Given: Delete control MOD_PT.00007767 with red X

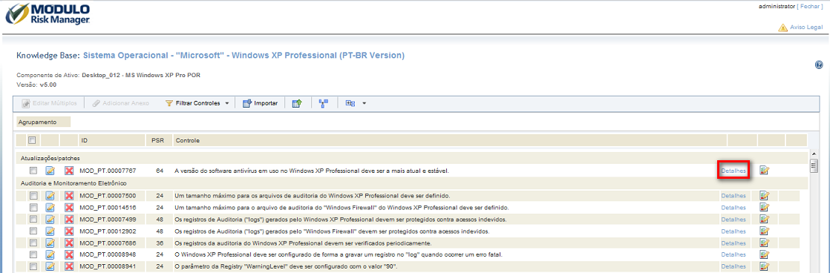Looking at the screenshot, I should coord(69,171).
